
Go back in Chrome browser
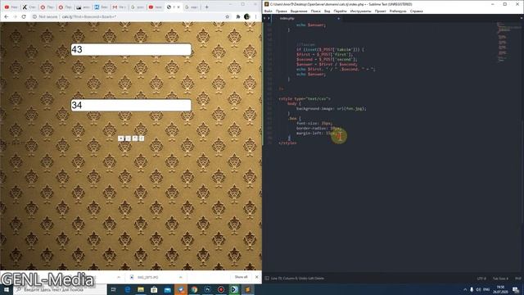[x=6, y=16]
